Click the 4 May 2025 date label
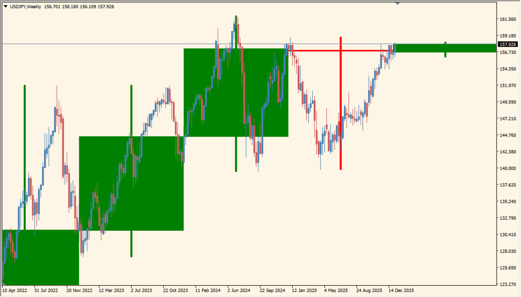This screenshot has height=297, width=521. (336, 290)
